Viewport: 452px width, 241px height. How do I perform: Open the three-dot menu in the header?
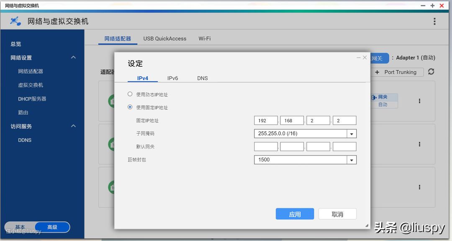pyautogui.click(x=434, y=22)
